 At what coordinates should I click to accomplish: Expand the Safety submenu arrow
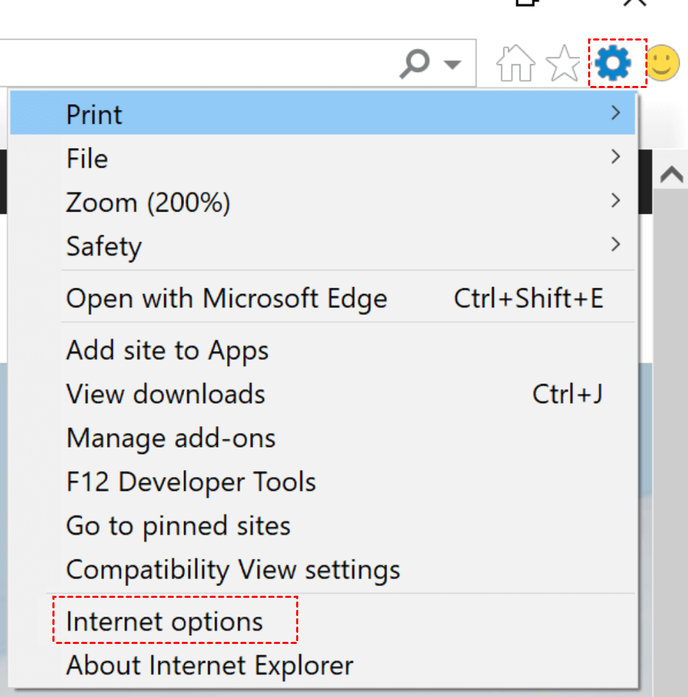(615, 244)
